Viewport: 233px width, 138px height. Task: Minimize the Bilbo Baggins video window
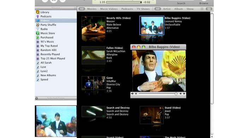(x=139, y=47)
